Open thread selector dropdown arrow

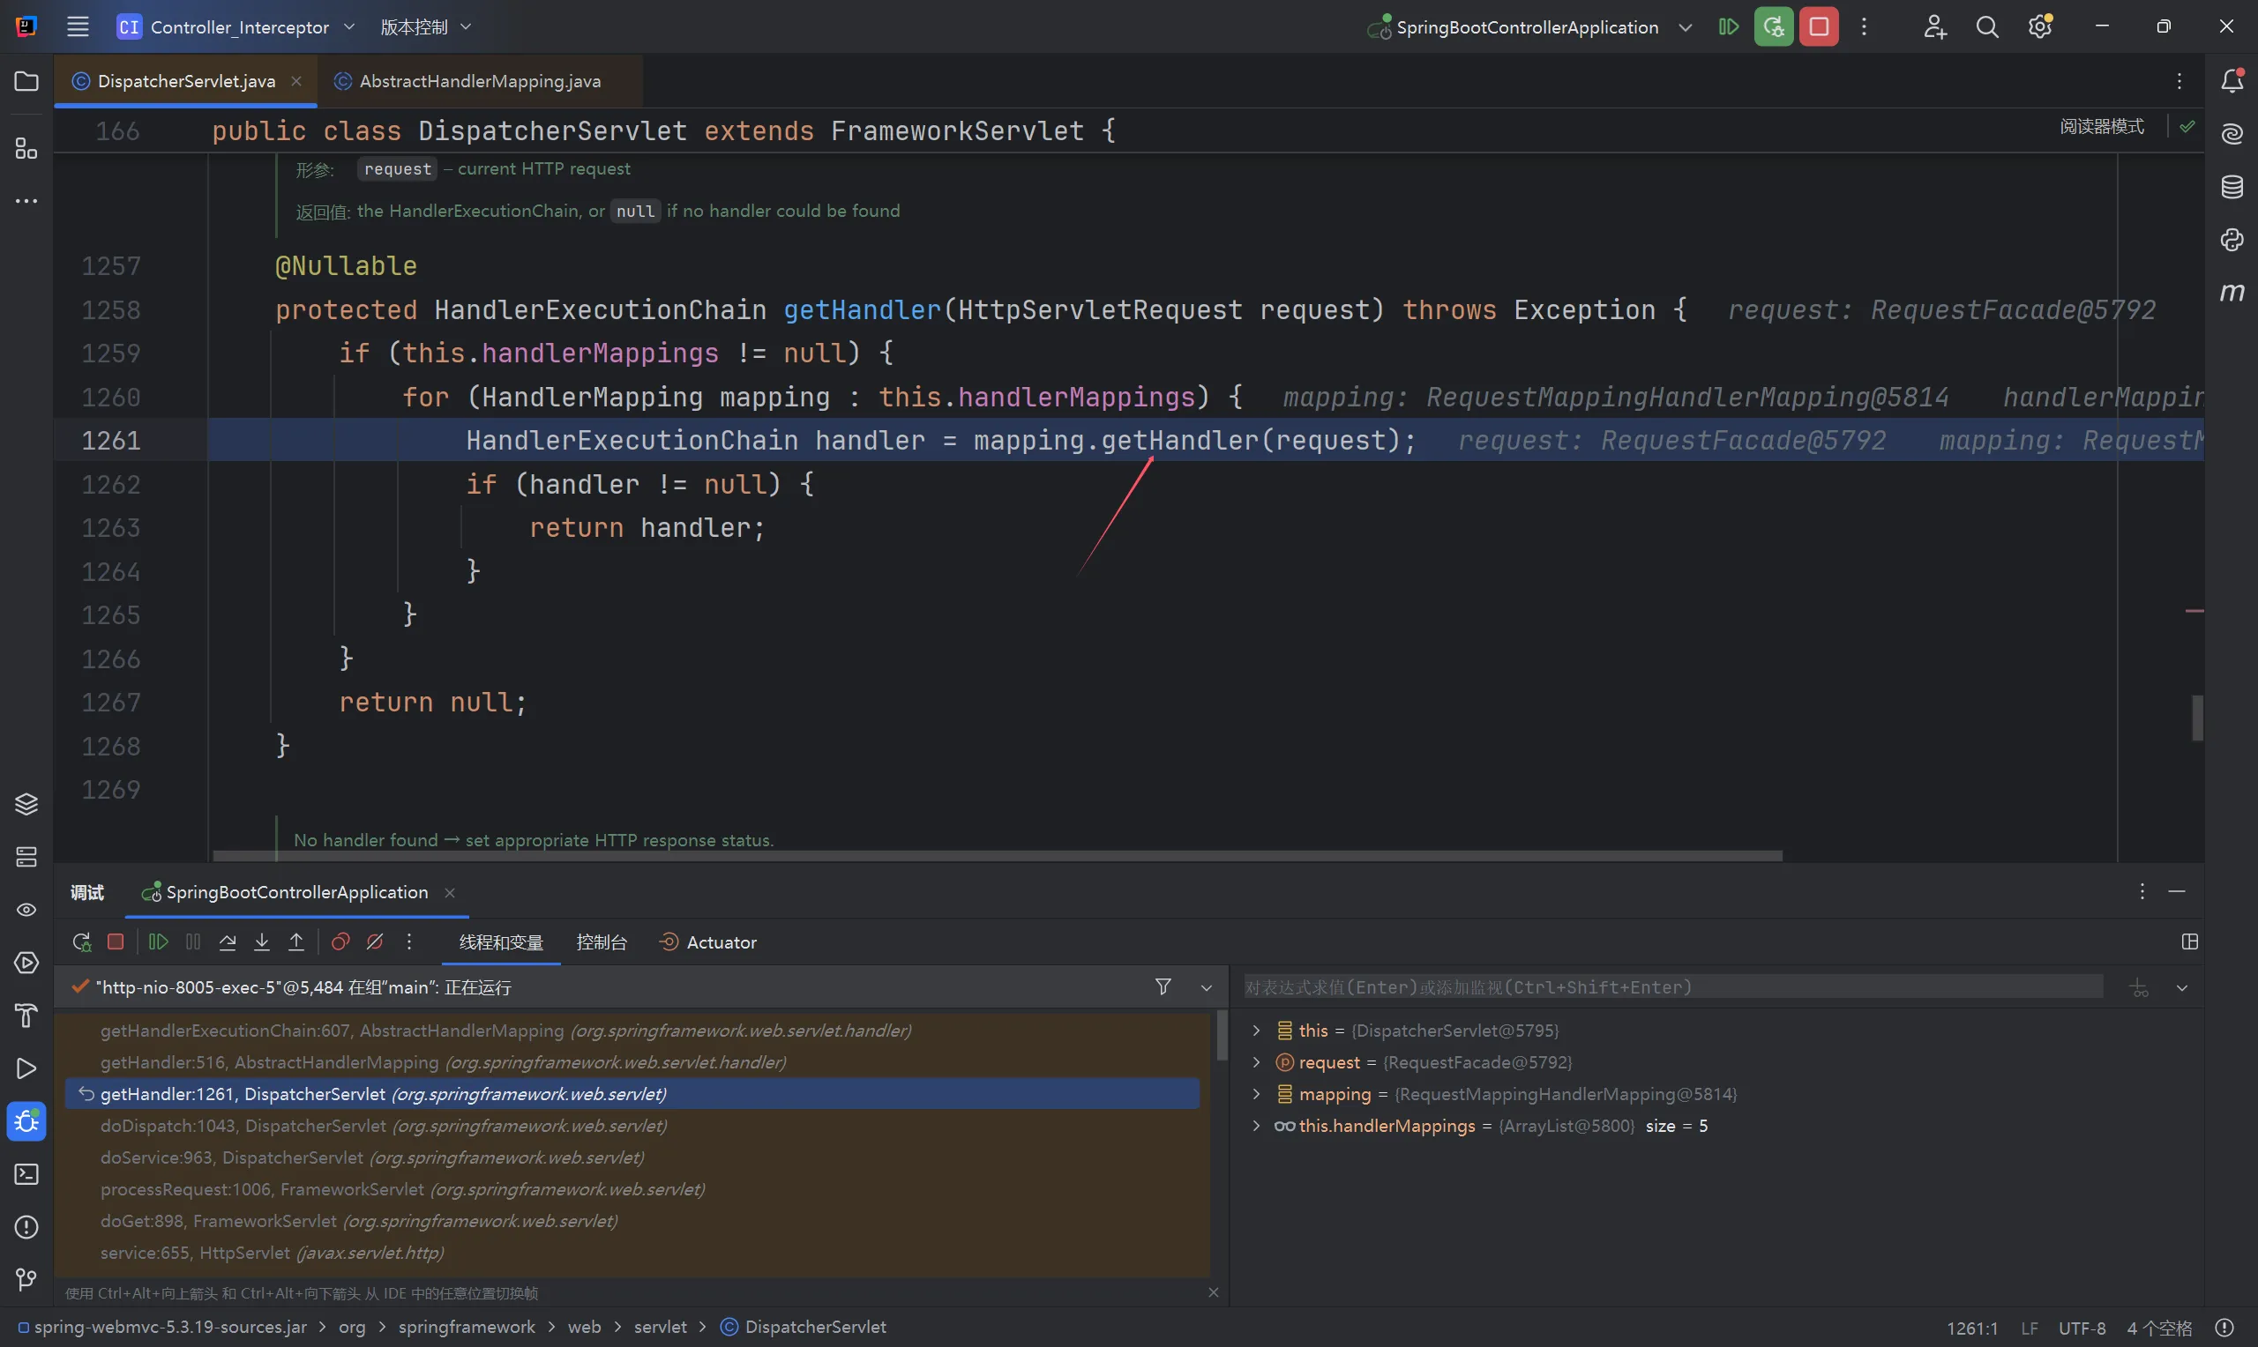(1207, 987)
